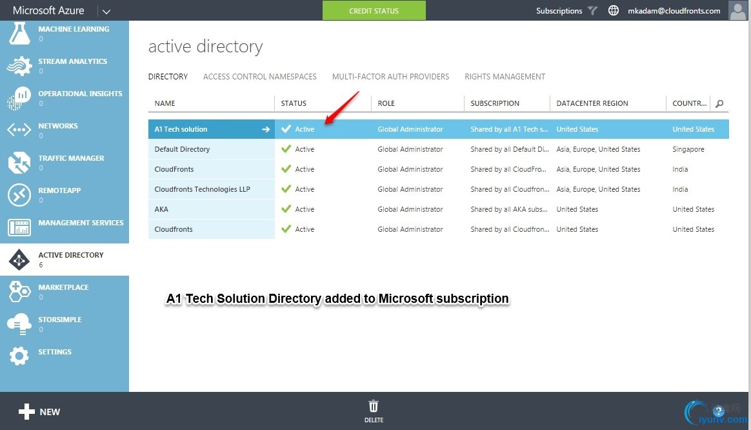This screenshot has height=430, width=751.
Task: Click the green Credit Status button
Action: click(374, 10)
